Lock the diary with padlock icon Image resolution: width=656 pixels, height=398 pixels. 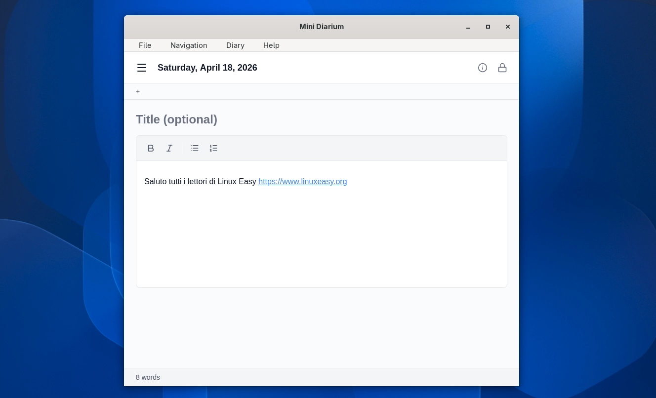coord(502,68)
